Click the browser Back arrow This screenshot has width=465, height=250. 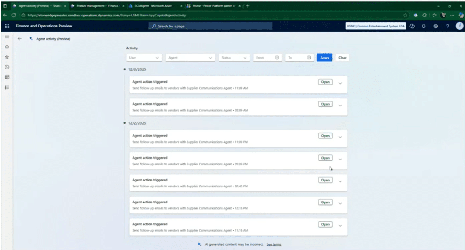(5, 15)
